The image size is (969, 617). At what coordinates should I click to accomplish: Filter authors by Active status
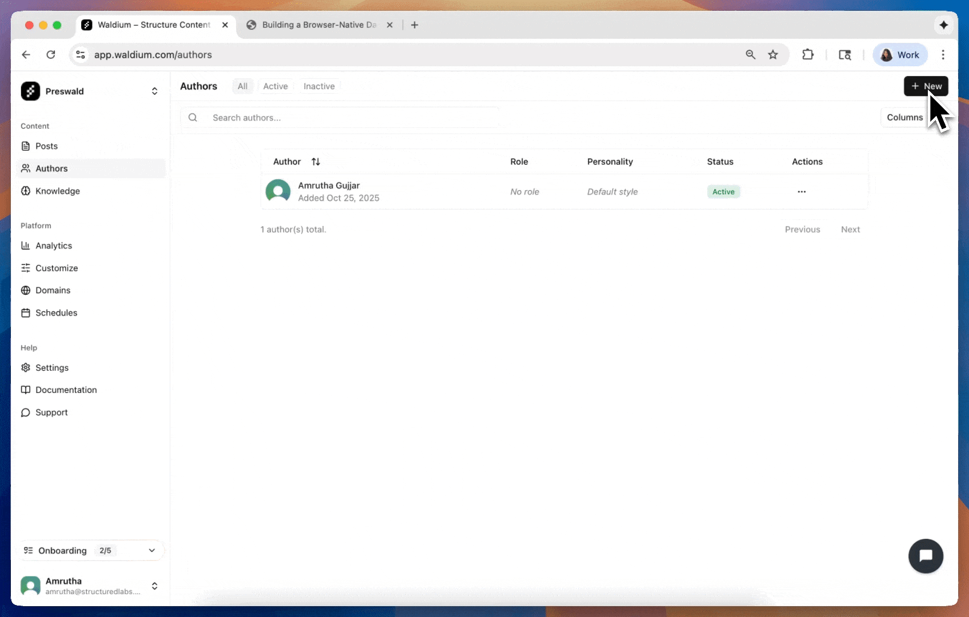pyautogui.click(x=275, y=86)
